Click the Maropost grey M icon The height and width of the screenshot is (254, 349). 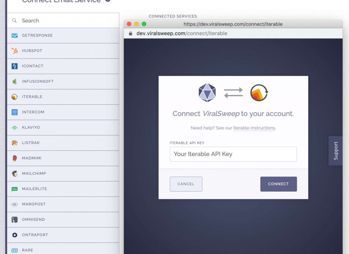(14, 204)
